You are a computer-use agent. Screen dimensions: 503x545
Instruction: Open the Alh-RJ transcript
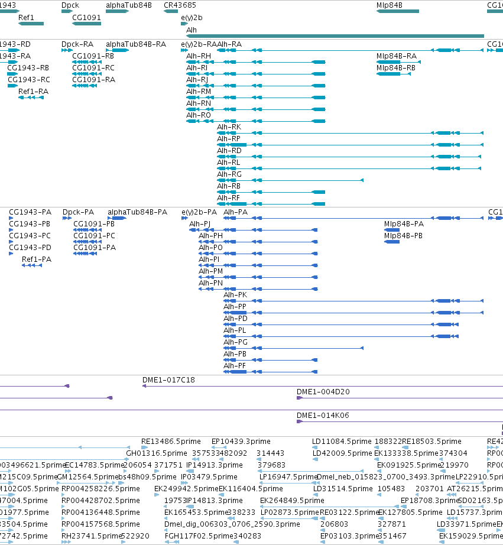pyautogui.click(x=256, y=86)
